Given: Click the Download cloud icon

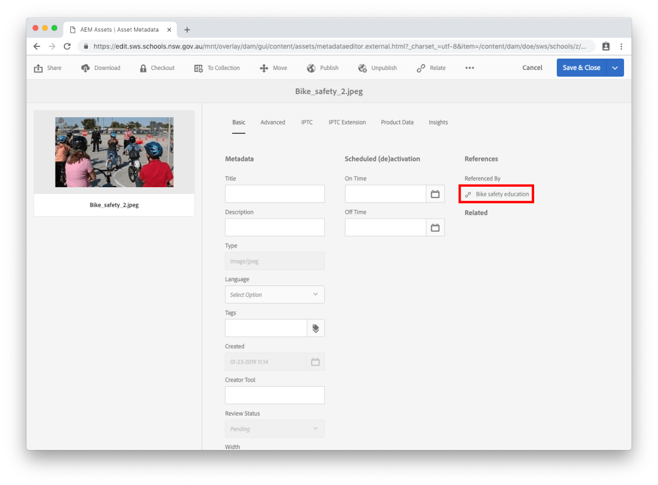Looking at the screenshot, I should 85,68.
